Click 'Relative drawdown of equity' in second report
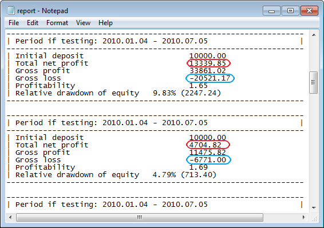This screenshot has height=228, width=324. (77, 175)
